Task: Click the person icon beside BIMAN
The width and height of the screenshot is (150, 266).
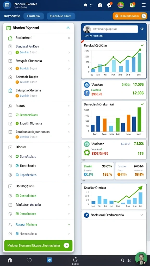Action: pyautogui.click(x=10, y=106)
